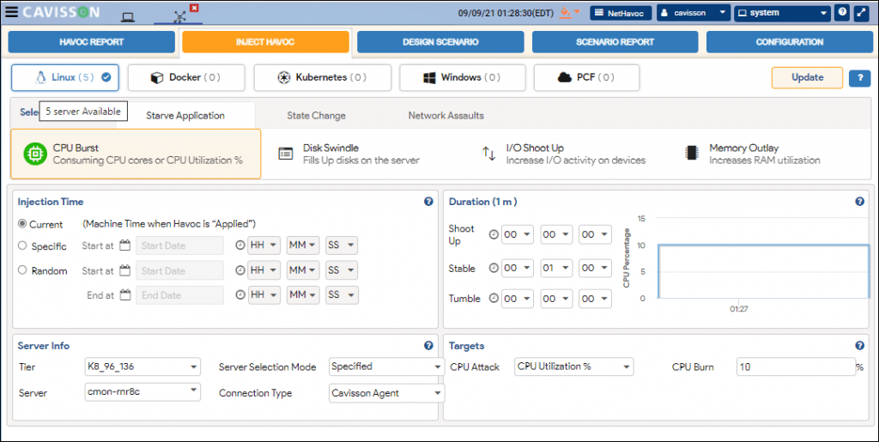Select the PCF (0) platform

click(x=586, y=77)
